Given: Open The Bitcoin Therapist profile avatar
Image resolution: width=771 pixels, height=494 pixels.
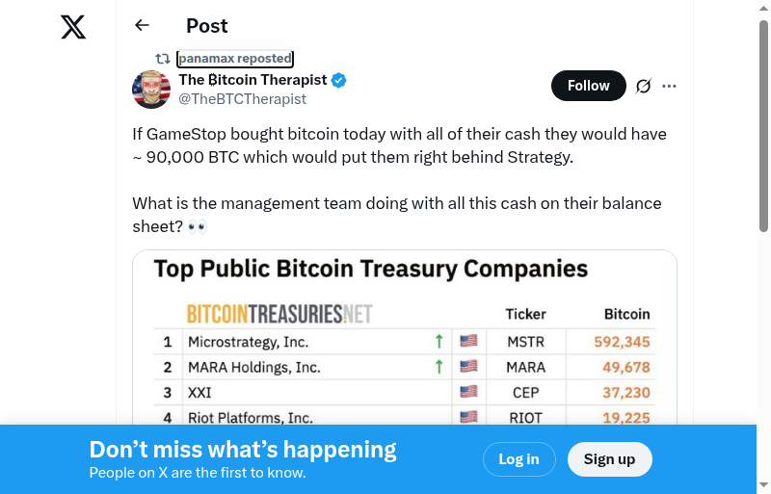Looking at the screenshot, I should pyautogui.click(x=151, y=90).
